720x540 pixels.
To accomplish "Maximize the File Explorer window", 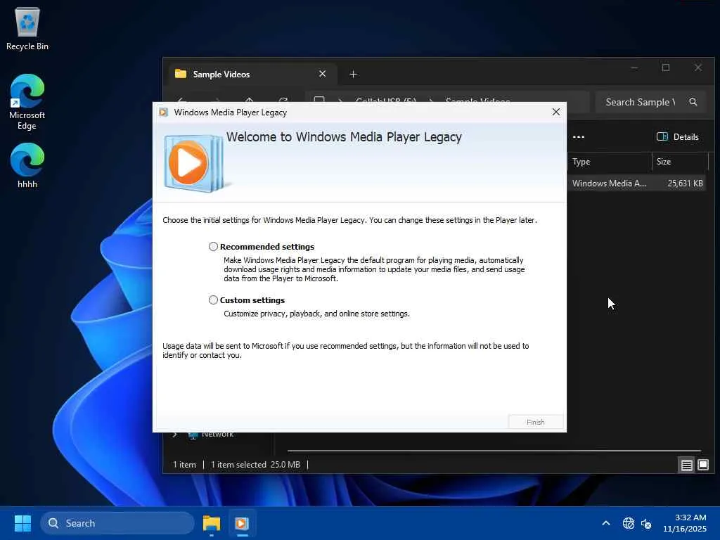I will pyautogui.click(x=666, y=68).
